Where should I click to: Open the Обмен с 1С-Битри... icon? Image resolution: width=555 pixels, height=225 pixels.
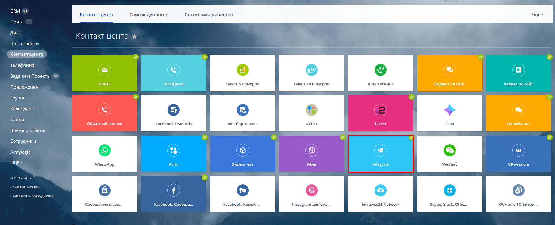coord(519,190)
